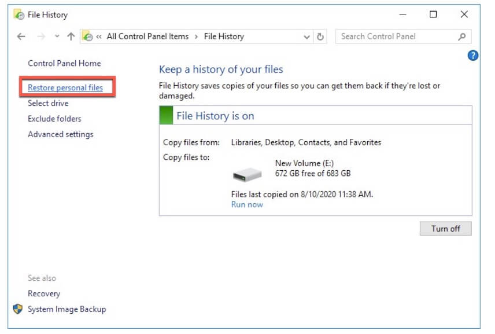
Task: Turn off File History
Action: click(445, 229)
